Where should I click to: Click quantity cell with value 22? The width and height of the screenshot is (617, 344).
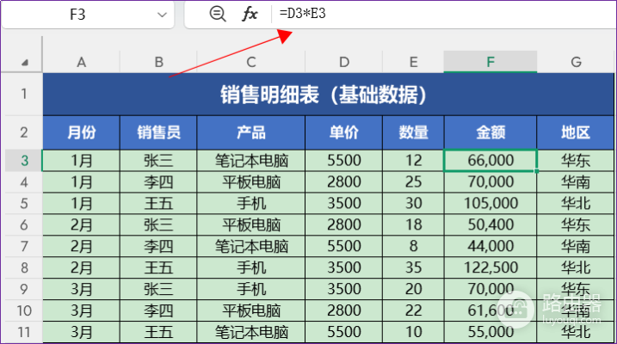413,310
